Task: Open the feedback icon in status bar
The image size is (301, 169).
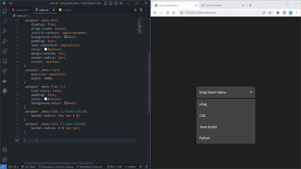Action: (141, 167)
